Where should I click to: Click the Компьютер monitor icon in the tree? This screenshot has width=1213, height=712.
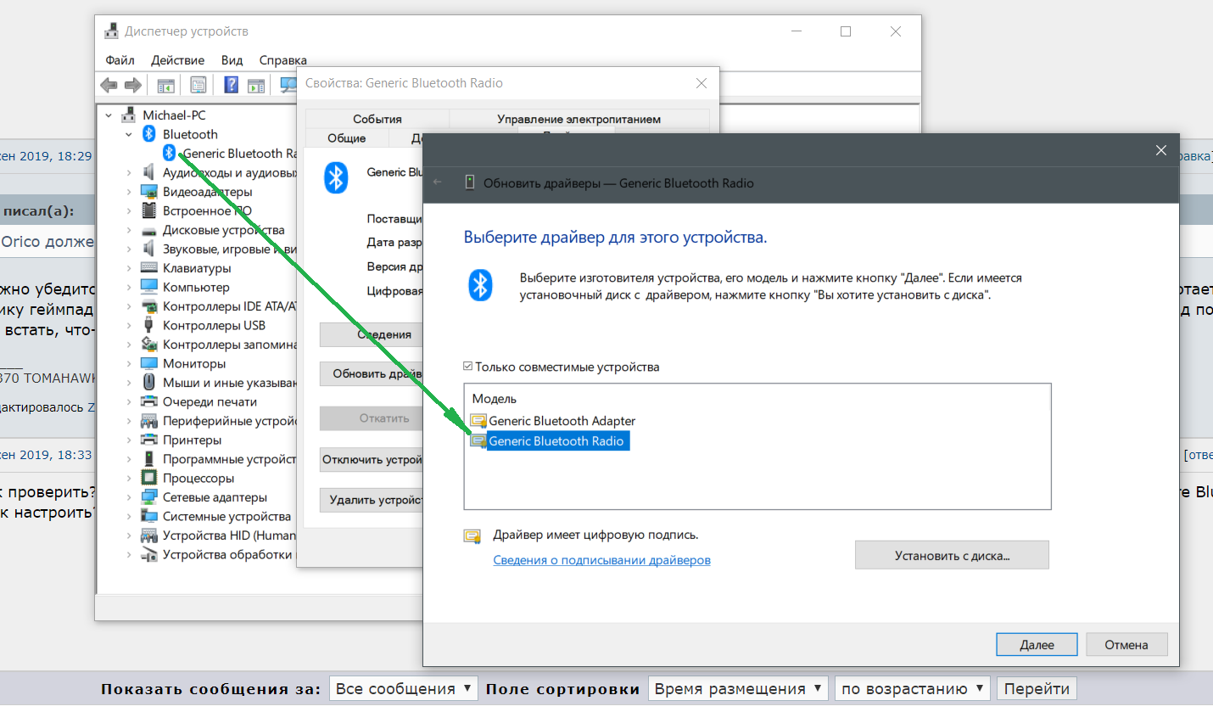click(149, 287)
